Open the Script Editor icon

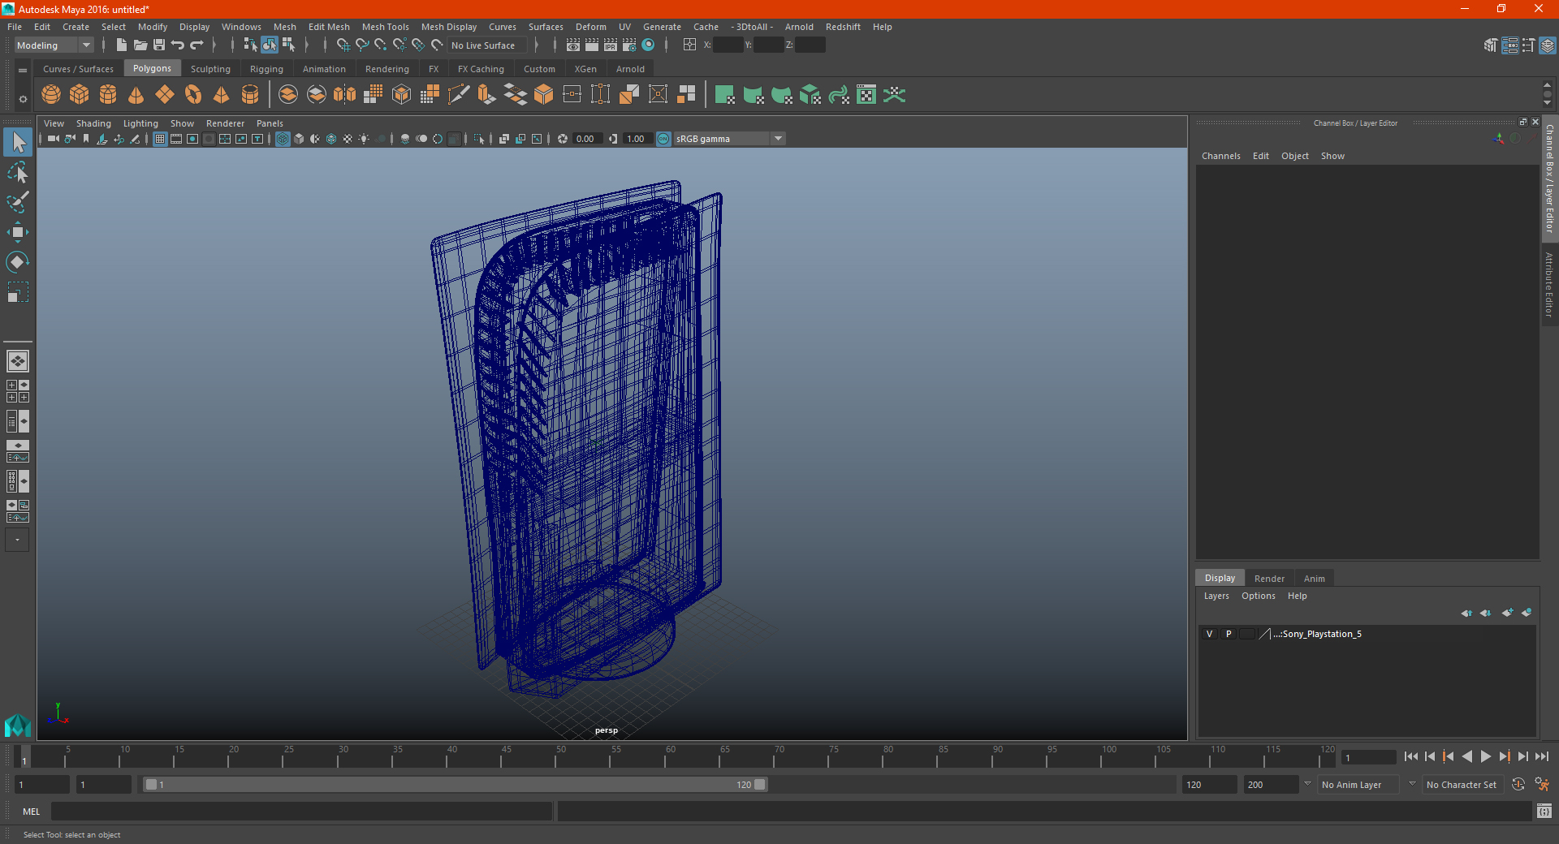(x=1544, y=811)
